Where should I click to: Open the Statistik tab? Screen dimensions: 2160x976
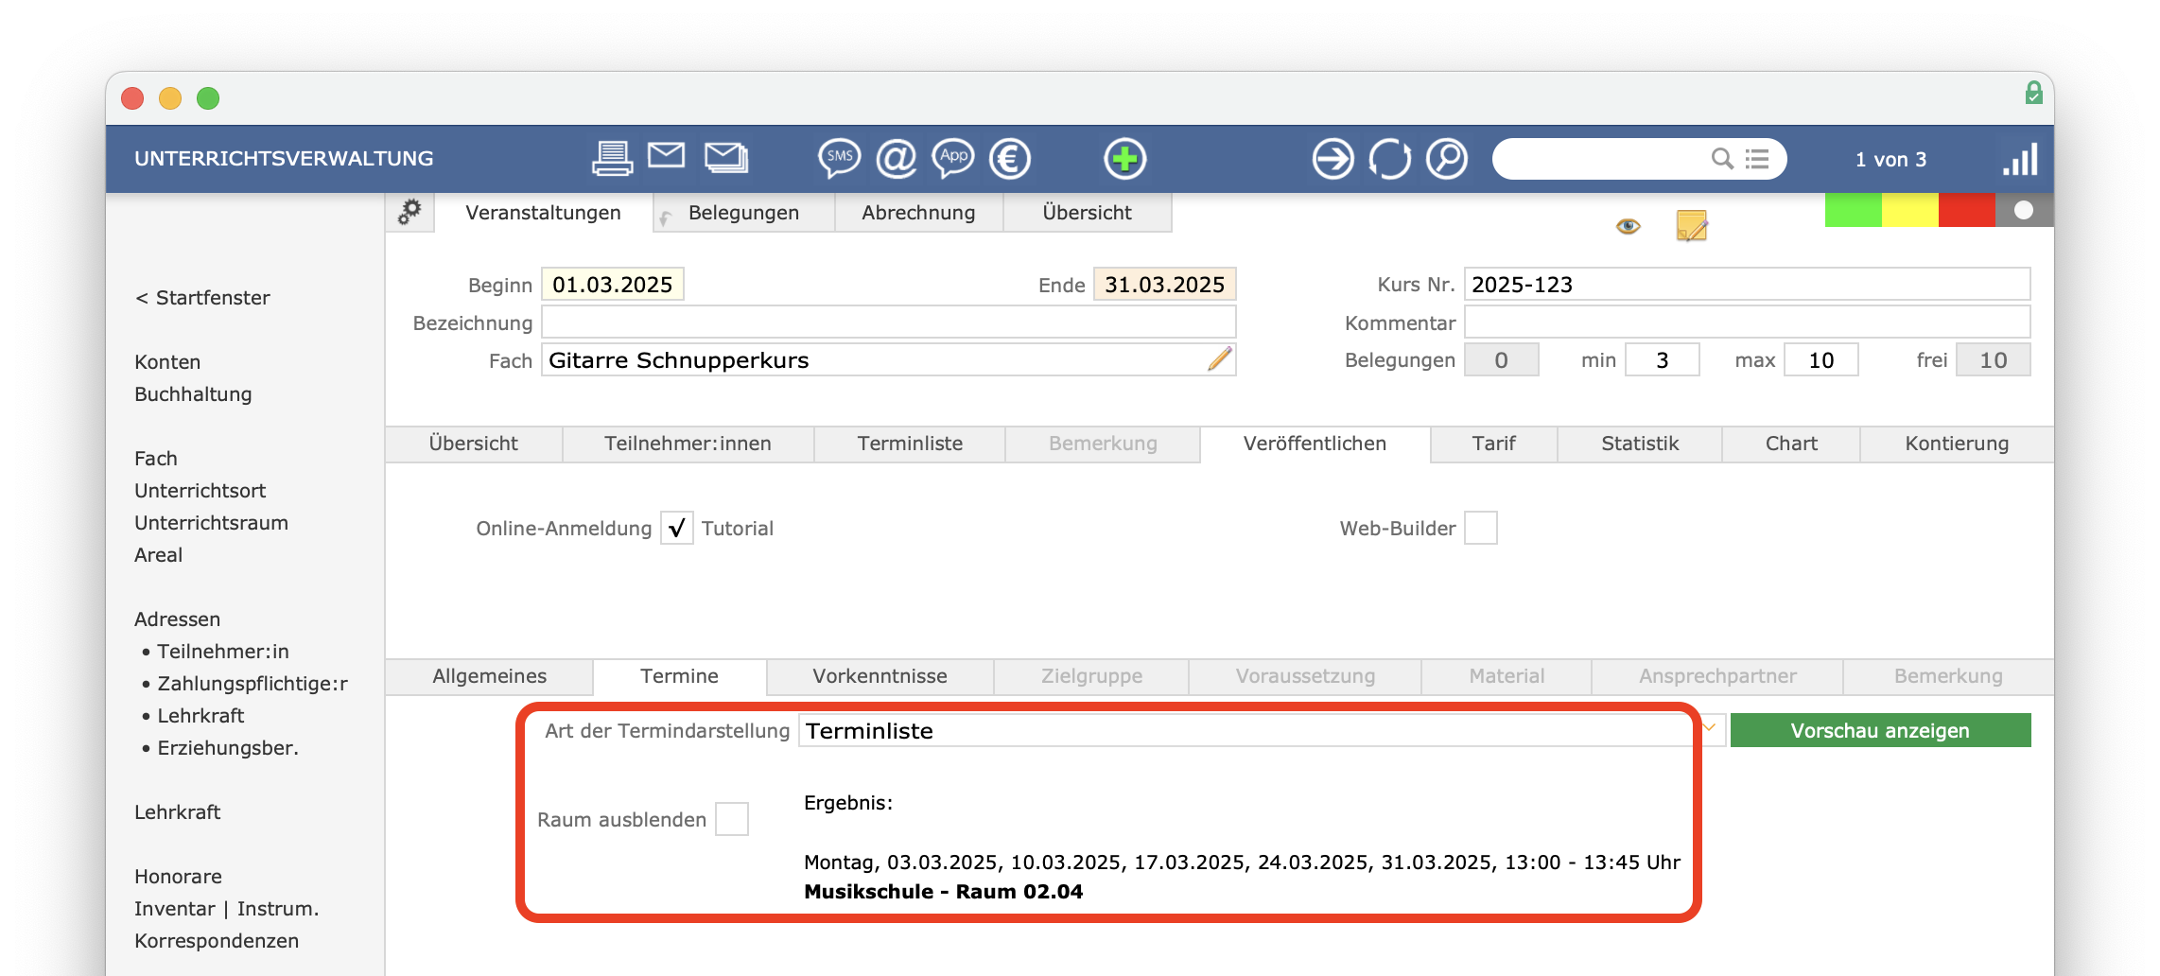(x=1640, y=444)
